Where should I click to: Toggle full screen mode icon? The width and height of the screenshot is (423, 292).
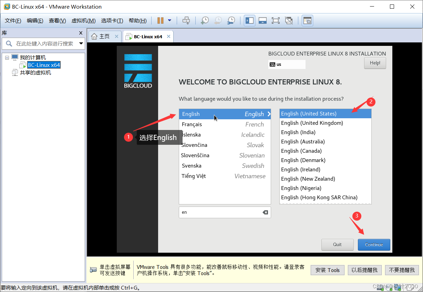pos(276,20)
